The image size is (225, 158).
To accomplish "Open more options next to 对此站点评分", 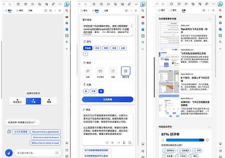I will 210,126.
